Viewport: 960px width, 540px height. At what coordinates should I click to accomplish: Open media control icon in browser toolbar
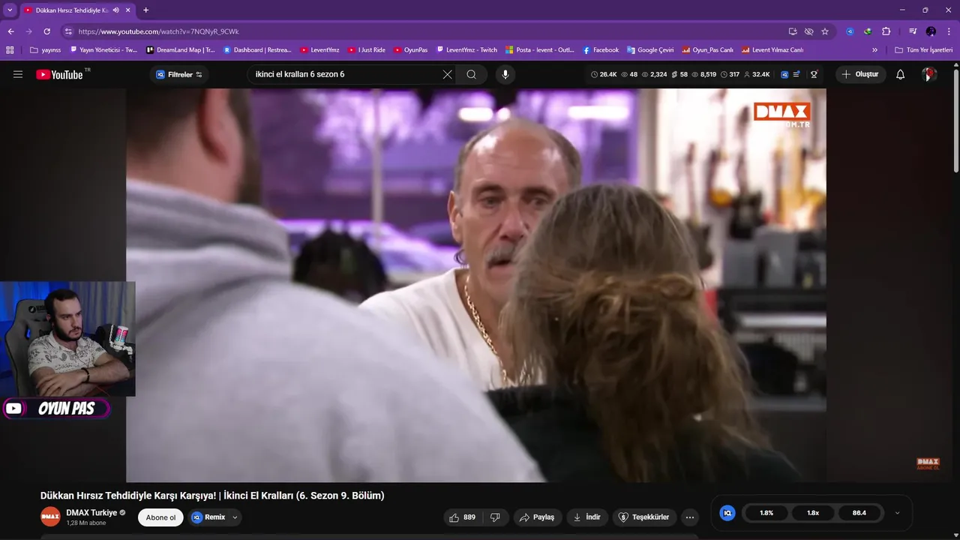click(913, 31)
